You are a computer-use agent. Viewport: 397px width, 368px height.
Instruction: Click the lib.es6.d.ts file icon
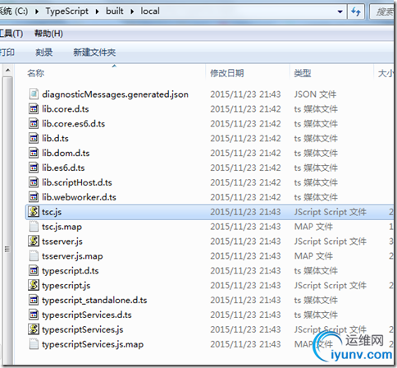click(x=34, y=168)
